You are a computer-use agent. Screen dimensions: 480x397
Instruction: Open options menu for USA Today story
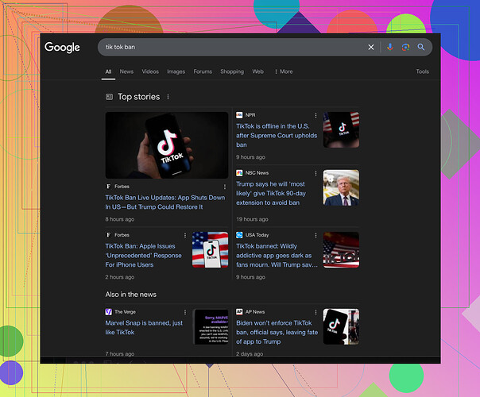tap(315, 235)
